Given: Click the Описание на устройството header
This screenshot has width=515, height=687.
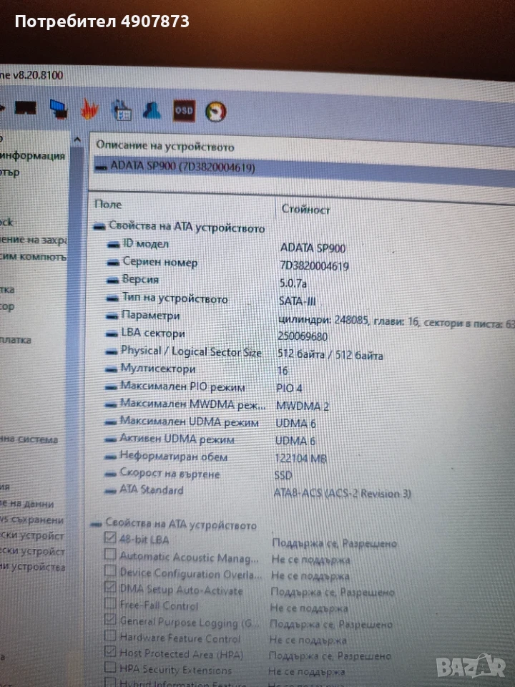Looking at the screenshot, I should point(165,146).
